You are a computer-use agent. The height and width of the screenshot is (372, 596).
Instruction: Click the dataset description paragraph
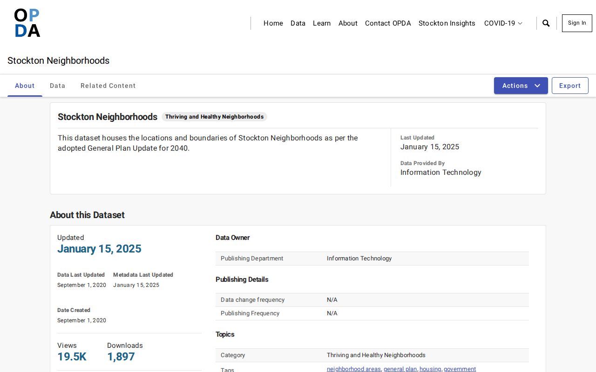[208, 143]
